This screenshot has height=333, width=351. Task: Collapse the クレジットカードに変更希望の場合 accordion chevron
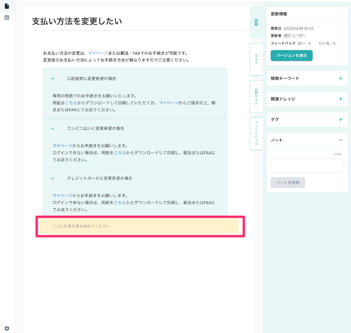tap(53, 178)
